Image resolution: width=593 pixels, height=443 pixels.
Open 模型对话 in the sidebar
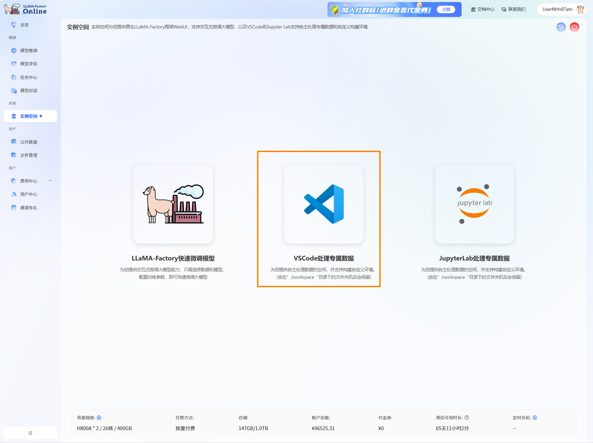29,90
